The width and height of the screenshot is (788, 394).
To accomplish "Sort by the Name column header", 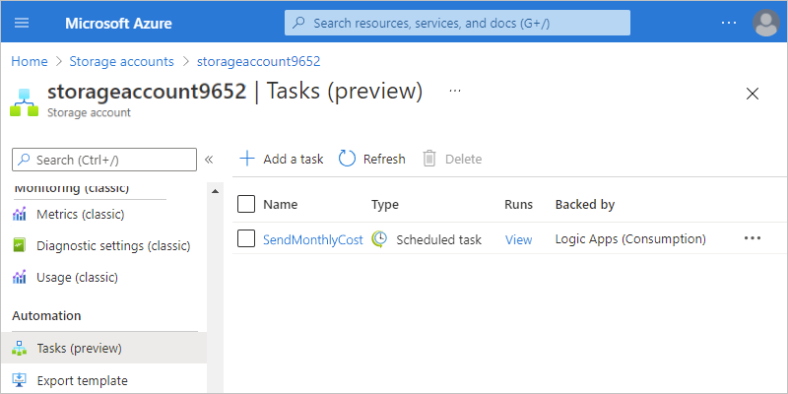I will (x=281, y=205).
